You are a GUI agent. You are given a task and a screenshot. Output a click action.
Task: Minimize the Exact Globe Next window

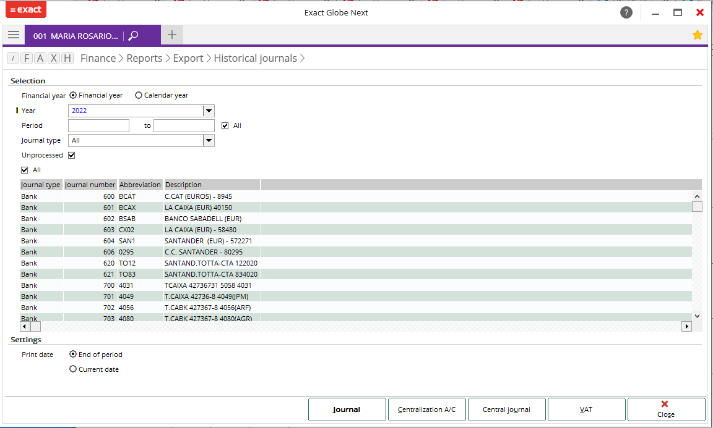coord(655,13)
